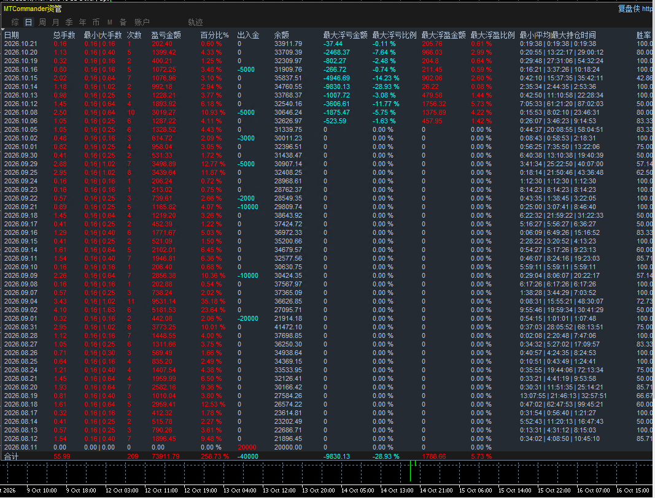The height and width of the screenshot is (498, 655).
Task: Switch to the 综 summary tab
Action: click(15, 22)
